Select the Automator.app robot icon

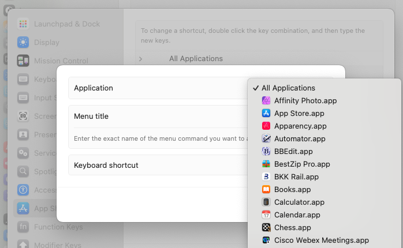tap(266, 138)
